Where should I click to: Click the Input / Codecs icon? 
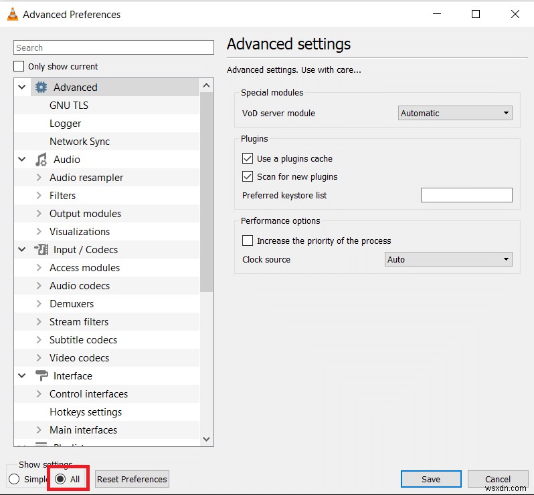[x=41, y=250]
